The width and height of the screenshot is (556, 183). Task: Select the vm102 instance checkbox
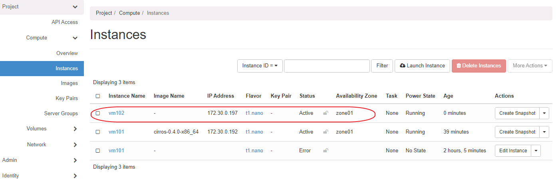coord(98,113)
